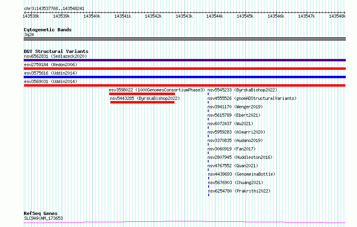Click the 143547k ruler tick label

coord(306,16)
